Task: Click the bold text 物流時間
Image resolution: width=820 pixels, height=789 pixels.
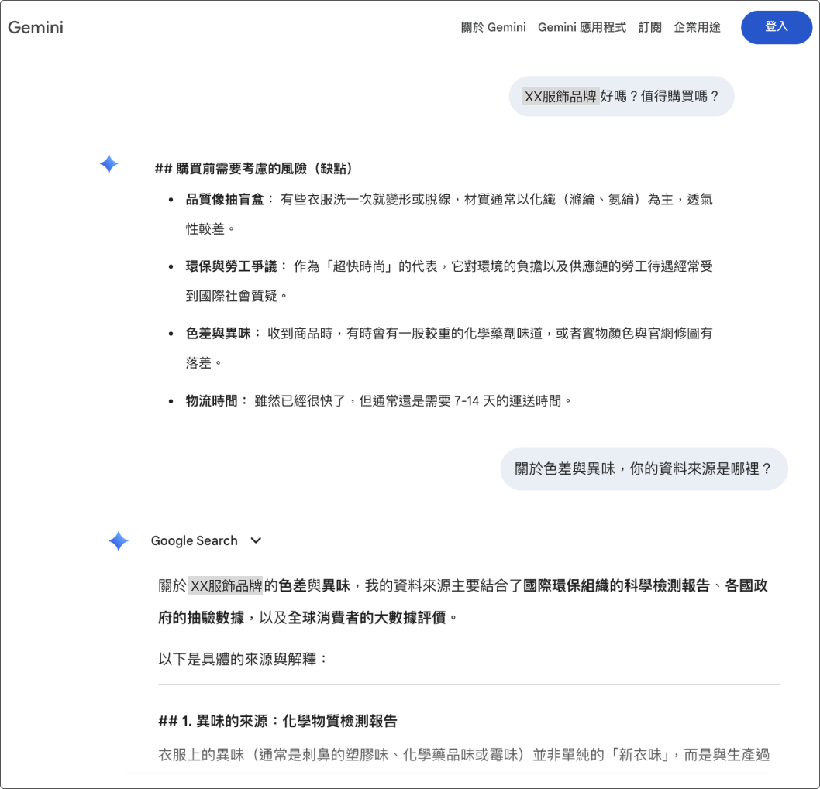Action: coord(212,401)
